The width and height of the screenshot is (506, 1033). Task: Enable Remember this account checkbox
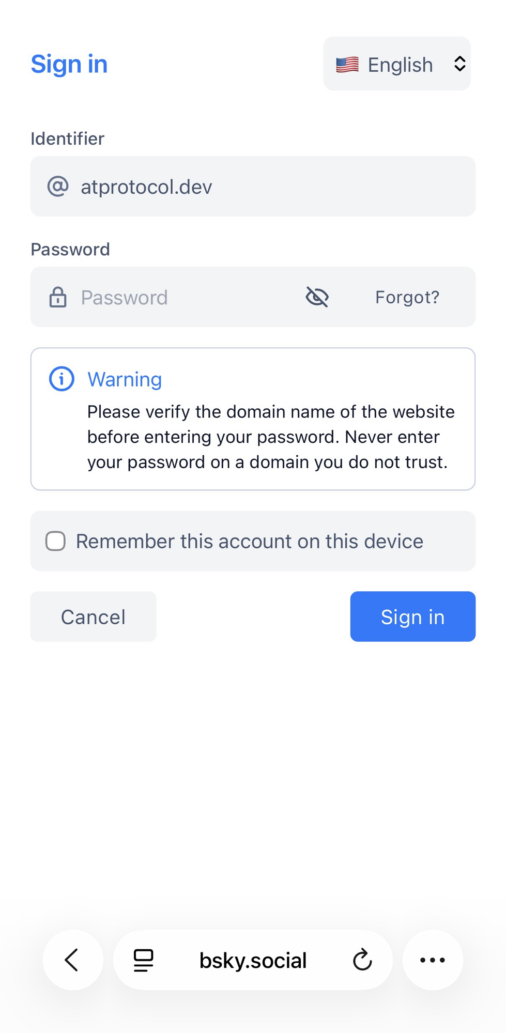pos(55,541)
